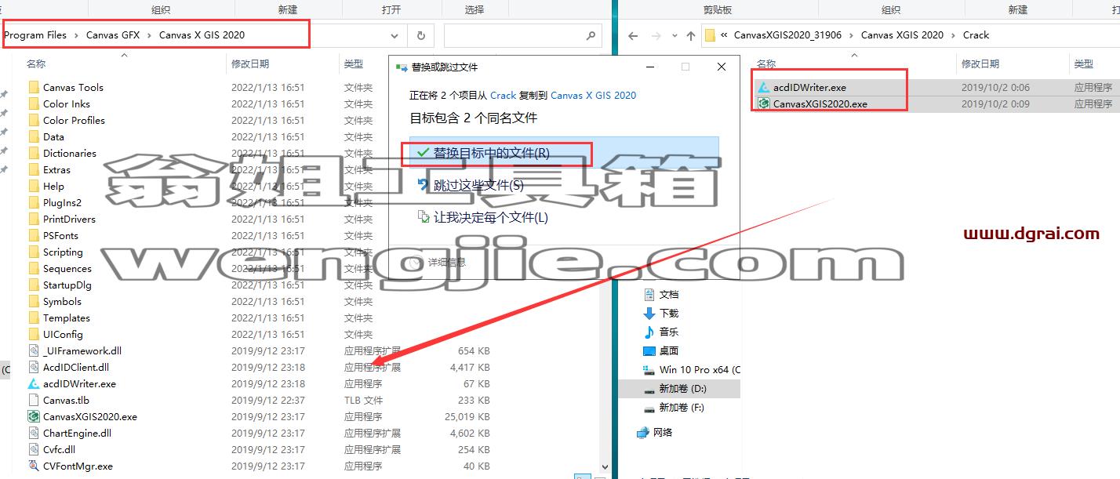Expand arrow after Canvas GFX in left breadcrumb
The image size is (1120, 479).
[150, 35]
